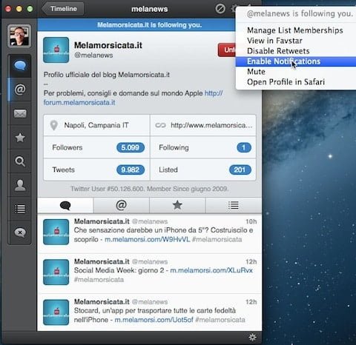Click the 10h timestamp on first tweet
Screen dimensions: 356x345
[251, 221]
